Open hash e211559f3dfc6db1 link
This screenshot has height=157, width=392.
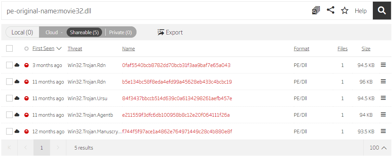pos(176,115)
